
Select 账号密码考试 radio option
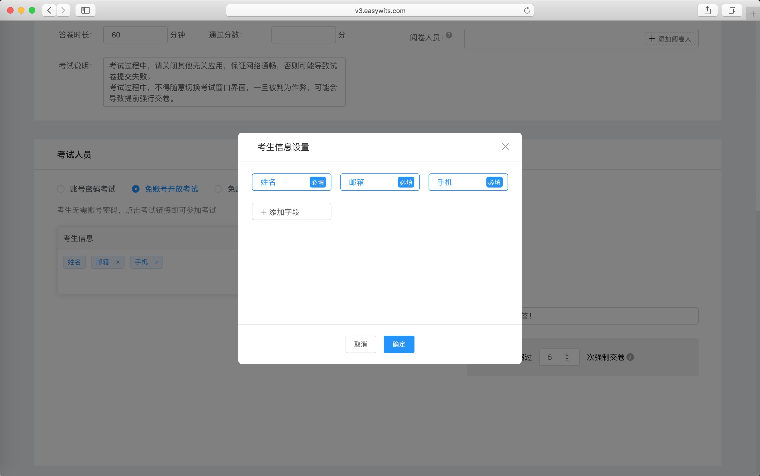coord(61,189)
